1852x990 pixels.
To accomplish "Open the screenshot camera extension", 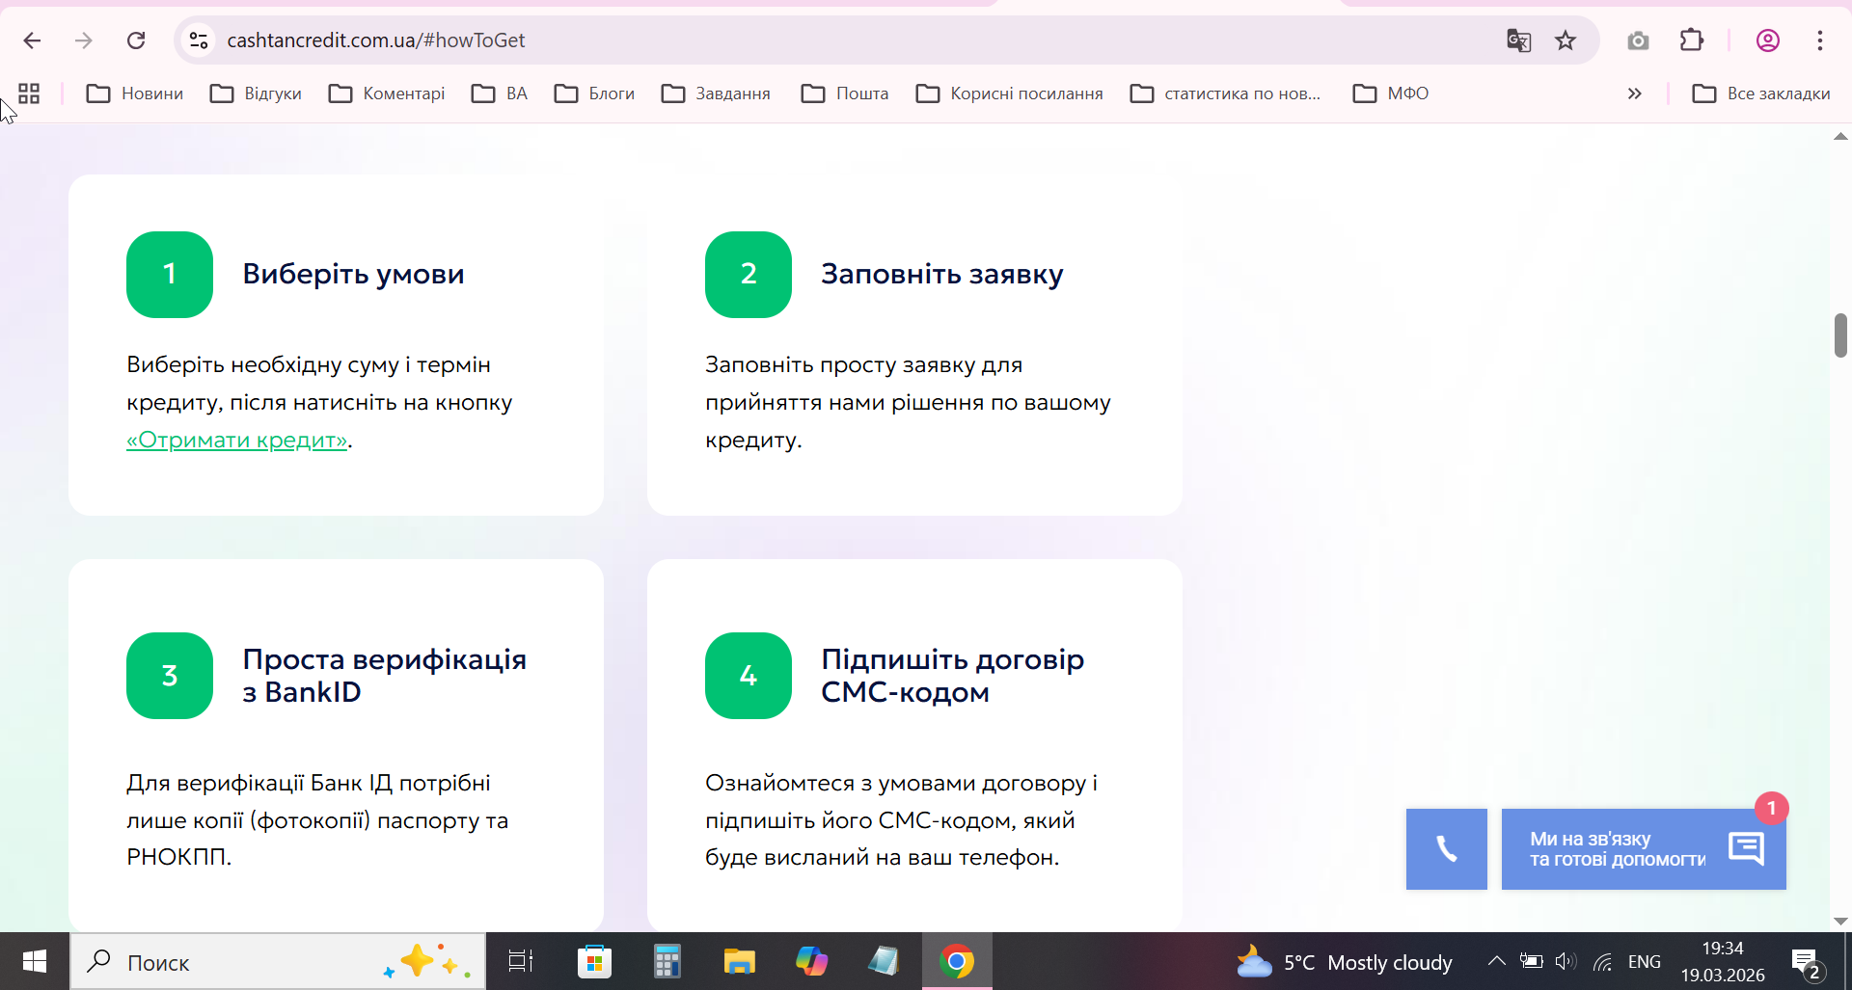I will click(1638, 40).
